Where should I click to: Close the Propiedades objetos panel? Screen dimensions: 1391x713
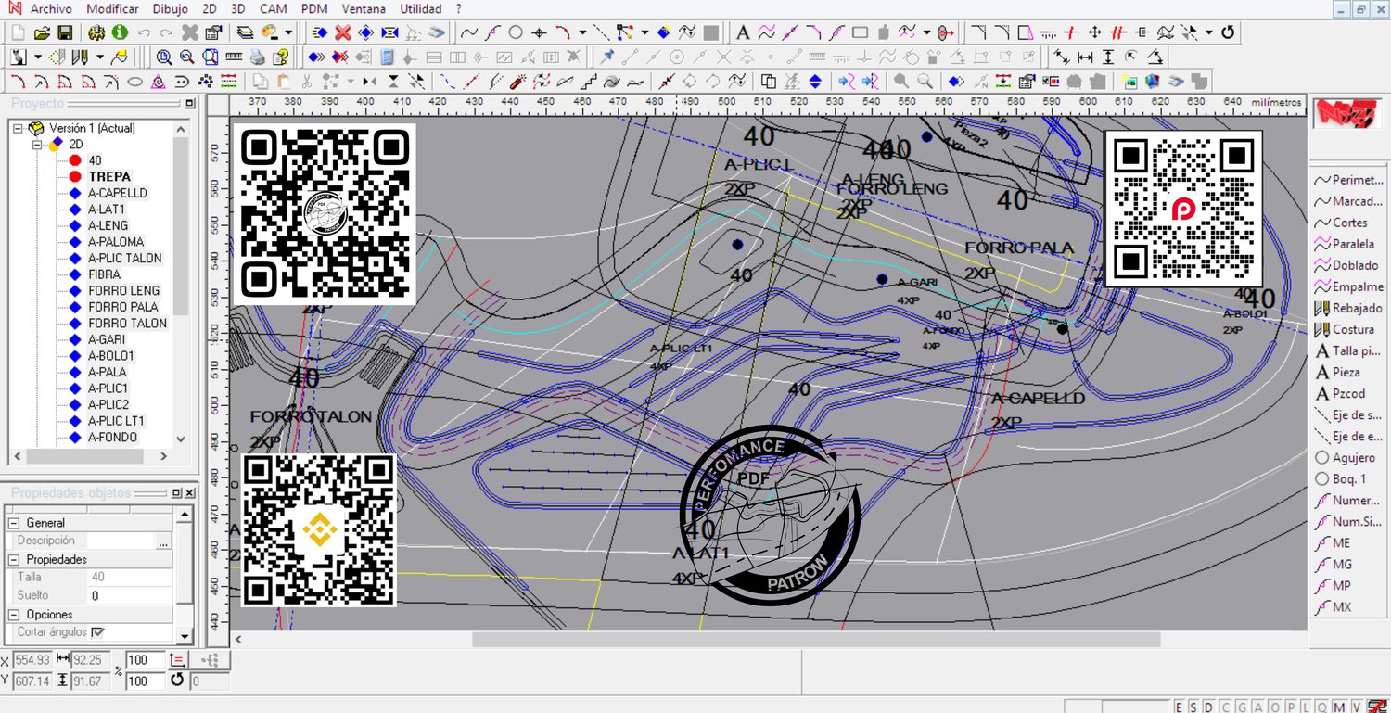coord(190,493)
